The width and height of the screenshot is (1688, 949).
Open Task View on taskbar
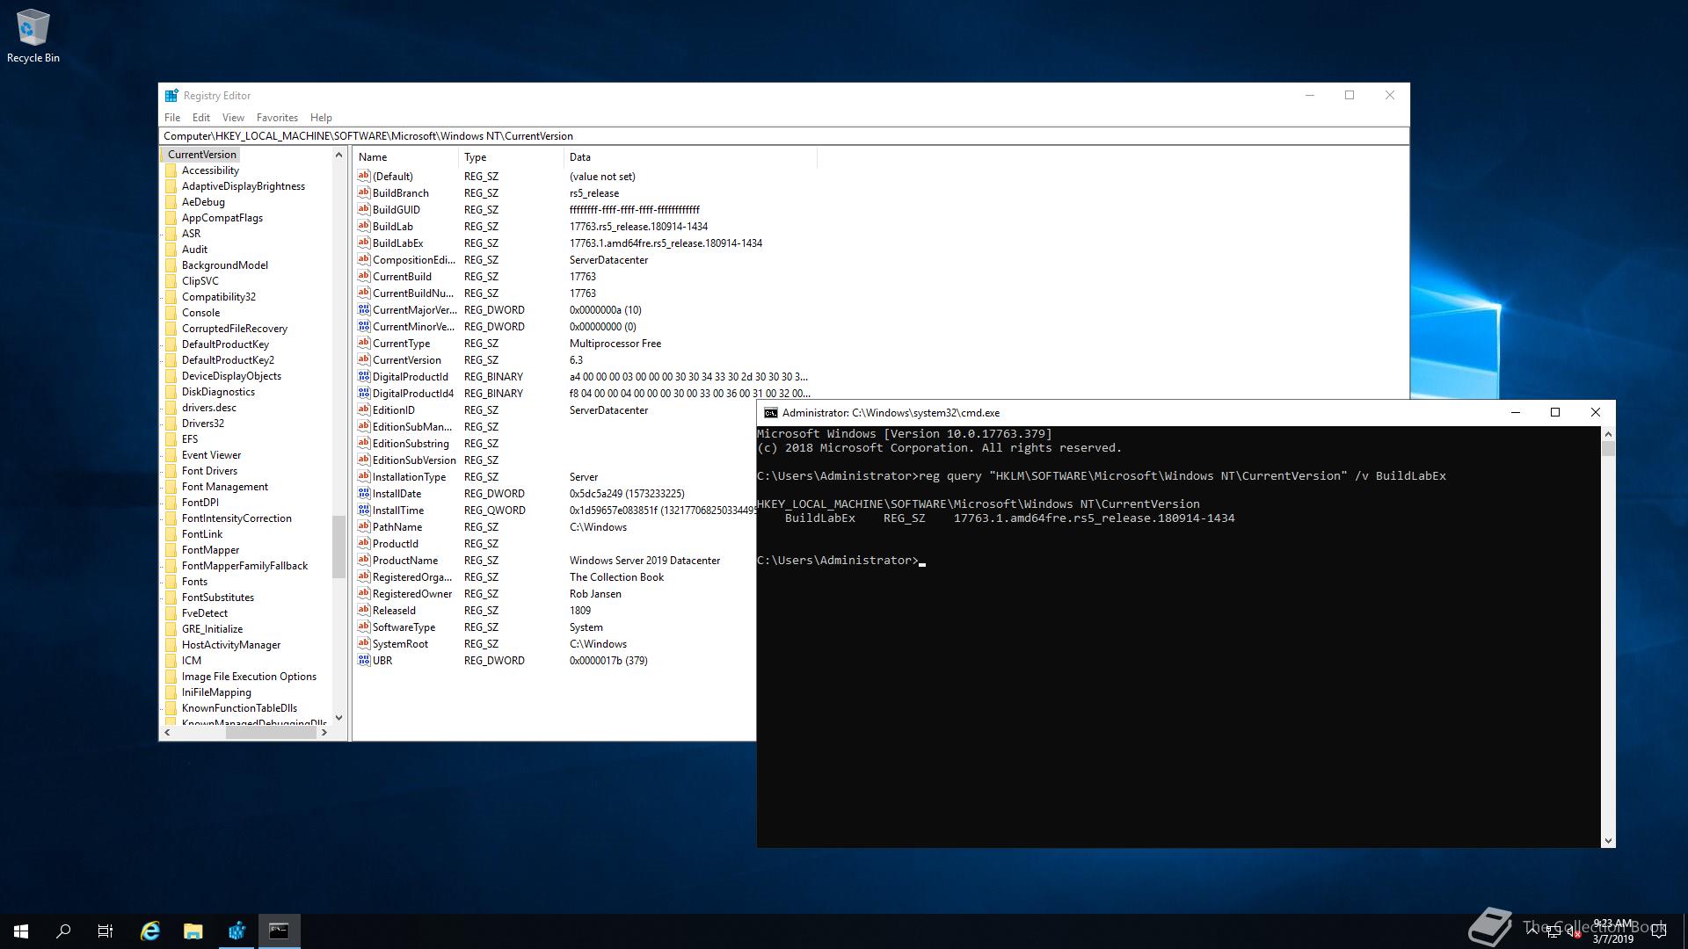pos(105,931)
